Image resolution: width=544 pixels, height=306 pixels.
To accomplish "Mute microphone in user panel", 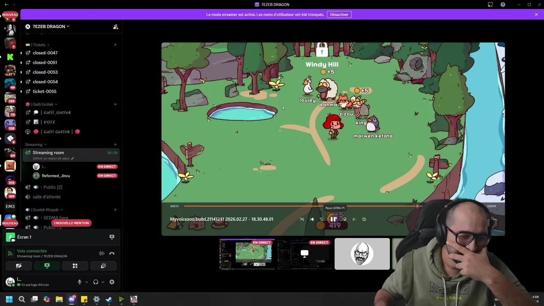I will [79, 282].
